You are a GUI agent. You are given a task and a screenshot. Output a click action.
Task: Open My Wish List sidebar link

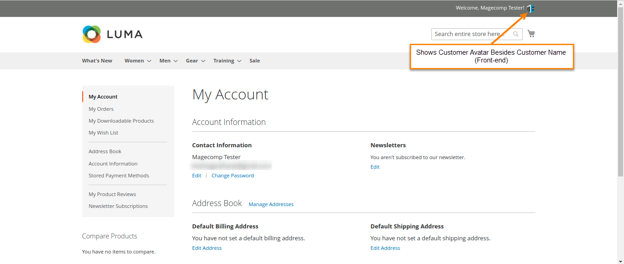[x=103, y=133]
